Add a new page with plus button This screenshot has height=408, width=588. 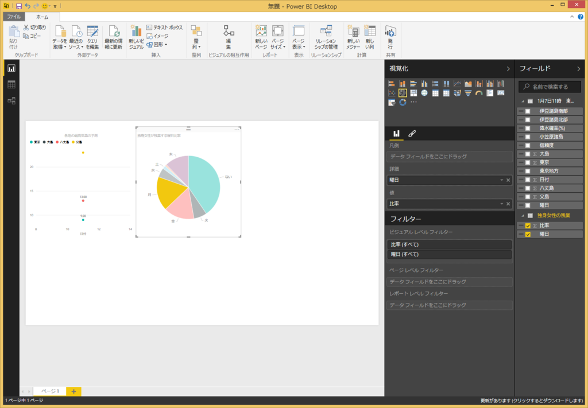coord(73,391)
